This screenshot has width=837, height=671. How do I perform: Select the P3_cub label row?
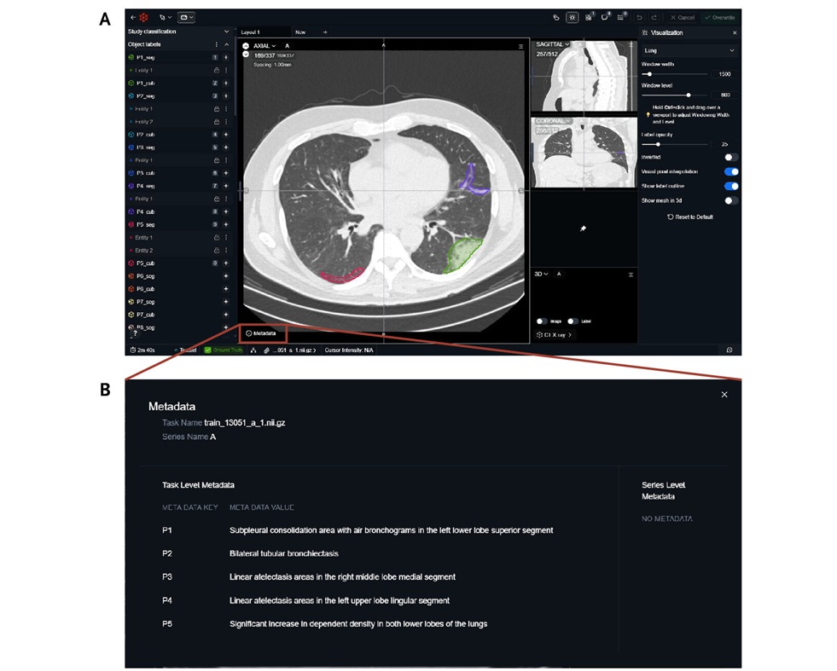179,173
